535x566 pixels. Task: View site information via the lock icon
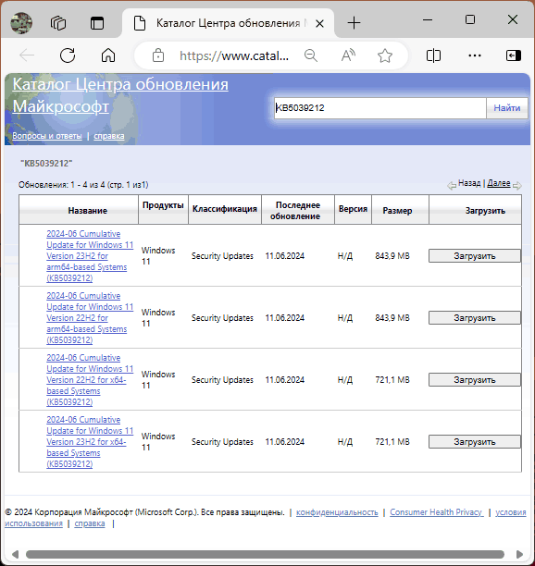(x=158, y=55)
